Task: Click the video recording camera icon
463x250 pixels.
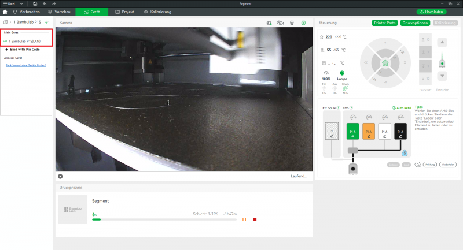Action: pos(280,23)
